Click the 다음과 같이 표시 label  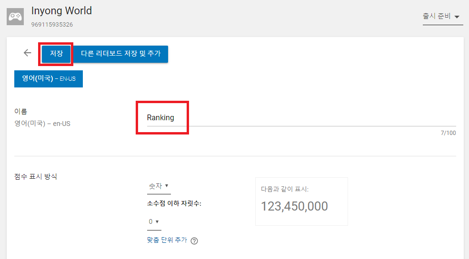pos(285,189)
